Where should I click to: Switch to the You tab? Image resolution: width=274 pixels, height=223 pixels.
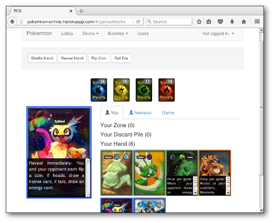pos(112,113)
